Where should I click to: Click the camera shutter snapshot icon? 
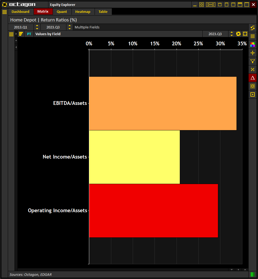pos(238,34)
